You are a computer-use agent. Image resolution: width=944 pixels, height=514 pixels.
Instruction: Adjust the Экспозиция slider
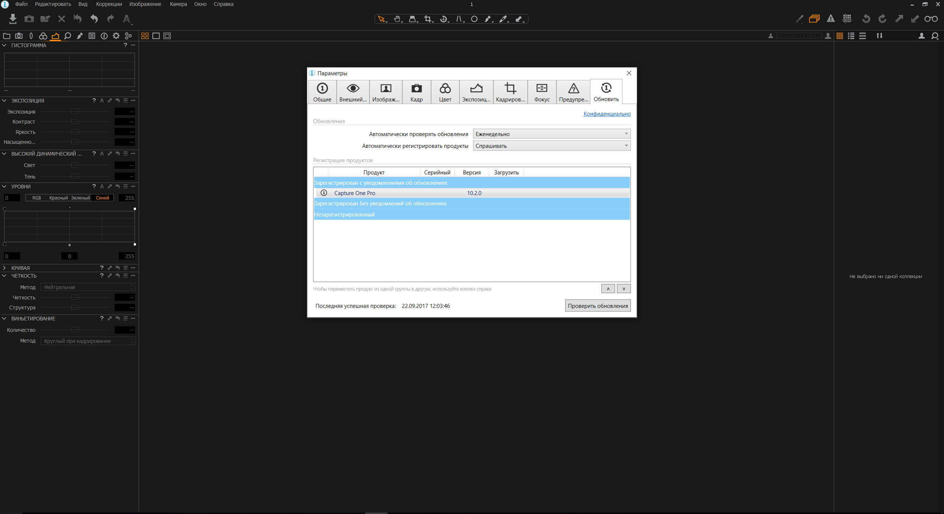click(x=75, y=111)
